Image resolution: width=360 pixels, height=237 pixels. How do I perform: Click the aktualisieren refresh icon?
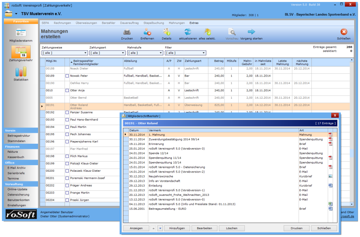[x=188, y=32]
